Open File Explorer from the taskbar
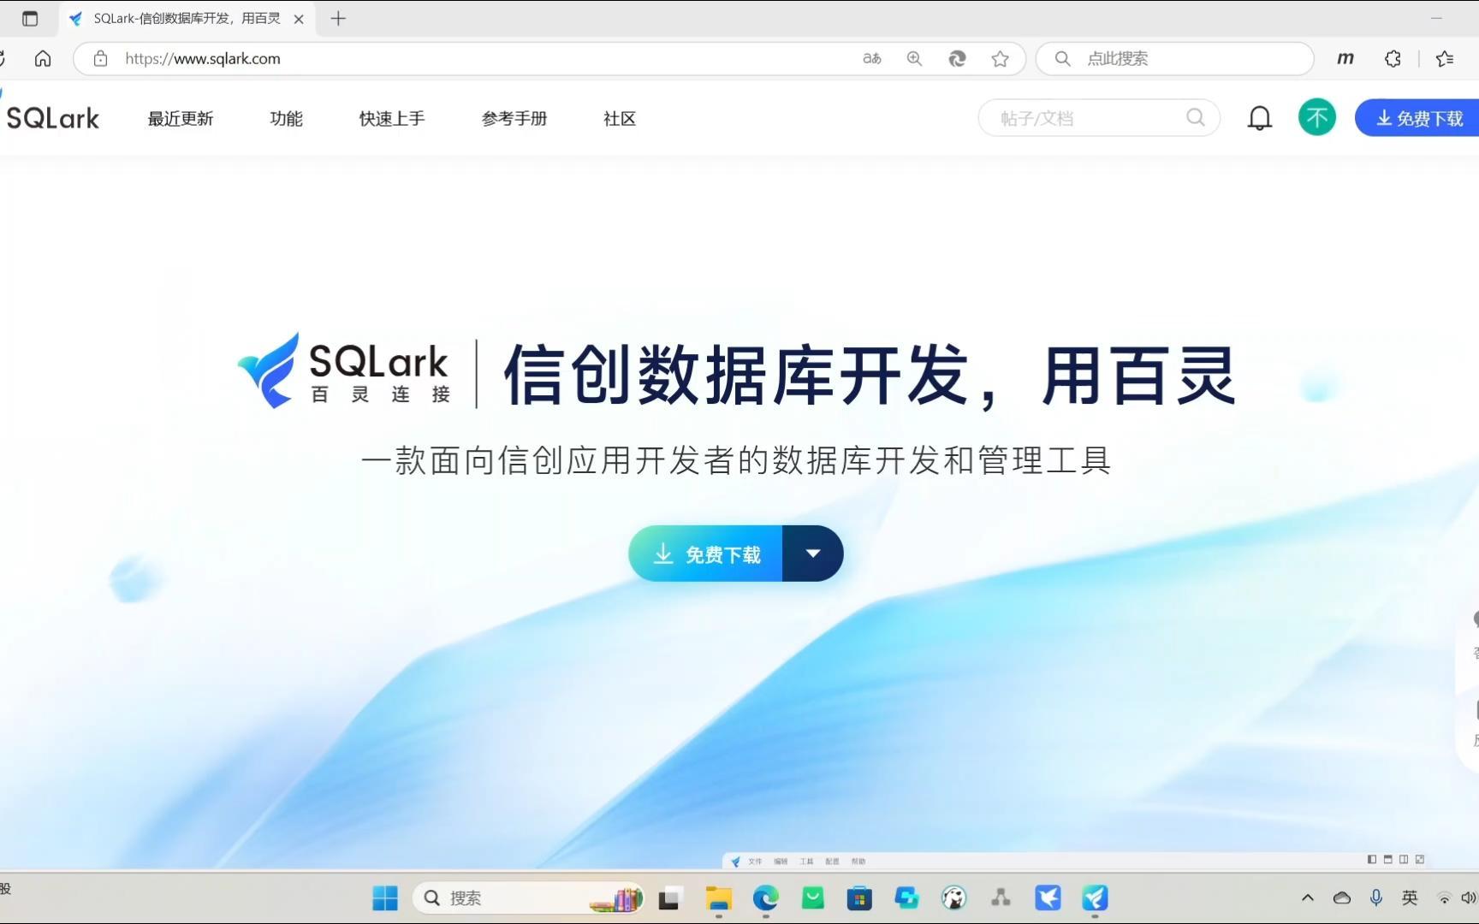The width and height of the screenshot is (1479, 924). click(718, 897)
